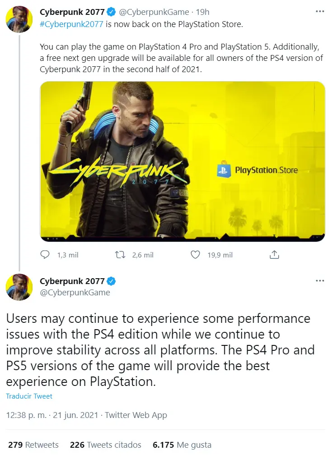The image size is (332, 459).
Task: Click Traducir Tweet link
Action: tap(29, 396)
